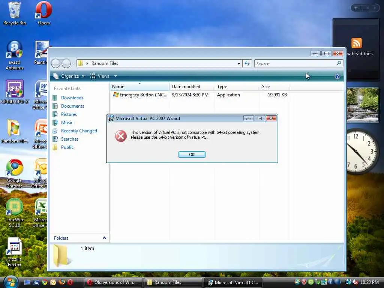Click the red security shield tray icon
This screenshot has height=288, width=384.
click(x=304, y=282)
